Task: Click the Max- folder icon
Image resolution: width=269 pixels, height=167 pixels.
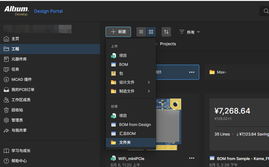Action: (x=212, y=72)
